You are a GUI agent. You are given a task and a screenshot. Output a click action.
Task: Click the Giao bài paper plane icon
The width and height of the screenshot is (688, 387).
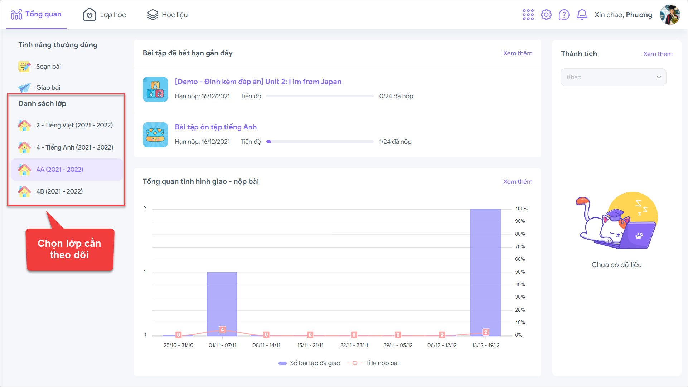pyautogui.click(x=24, y=88)
